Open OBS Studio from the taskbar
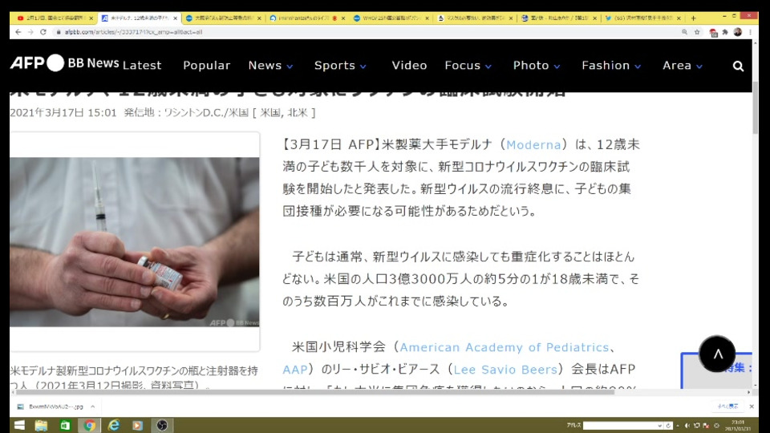770x433 pixels. (162, 425)
